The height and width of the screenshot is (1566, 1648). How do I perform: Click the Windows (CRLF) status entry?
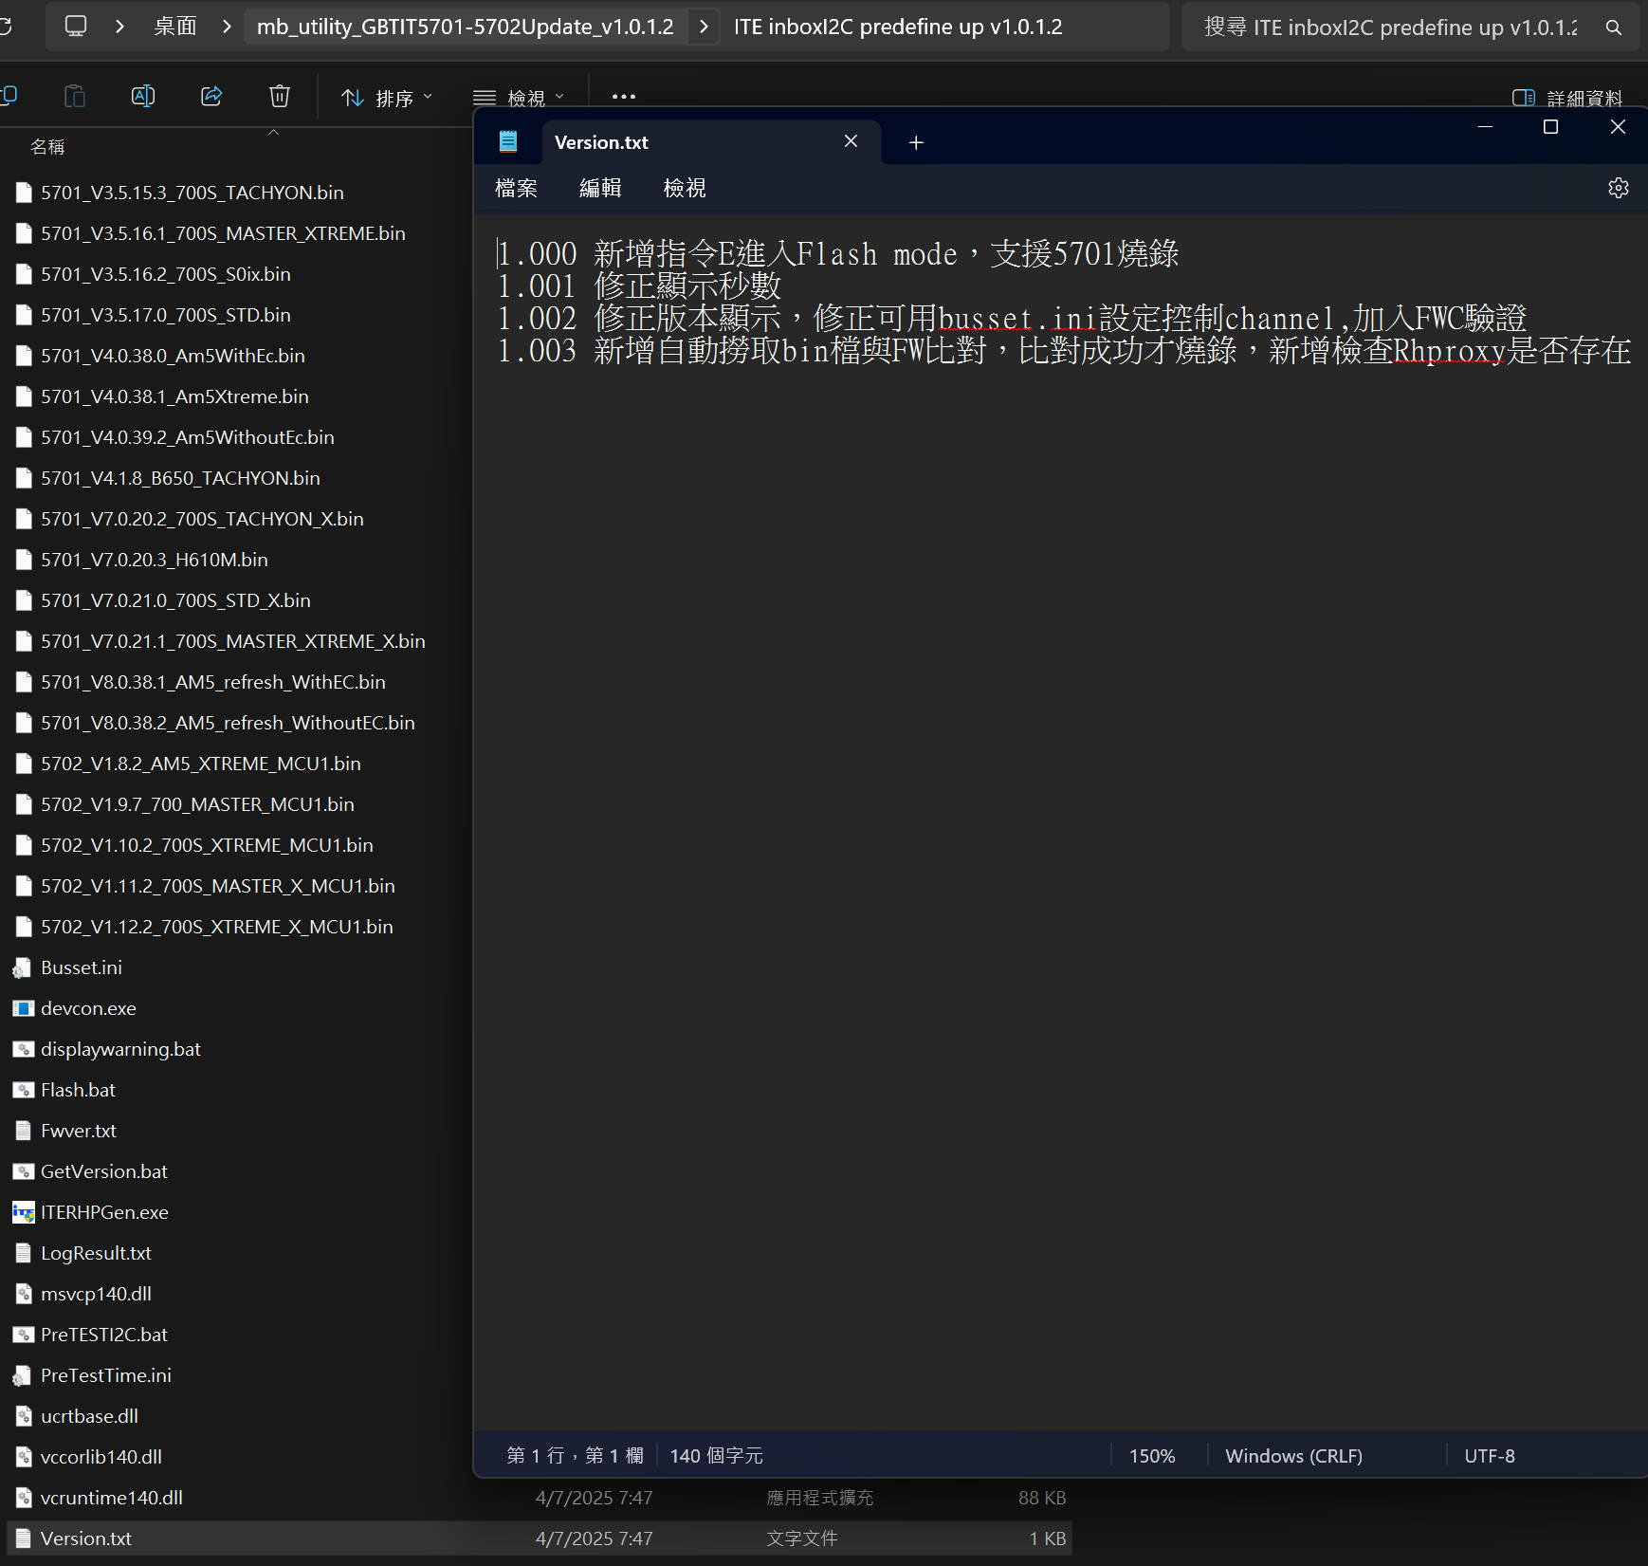(x=1293, y=1456)
